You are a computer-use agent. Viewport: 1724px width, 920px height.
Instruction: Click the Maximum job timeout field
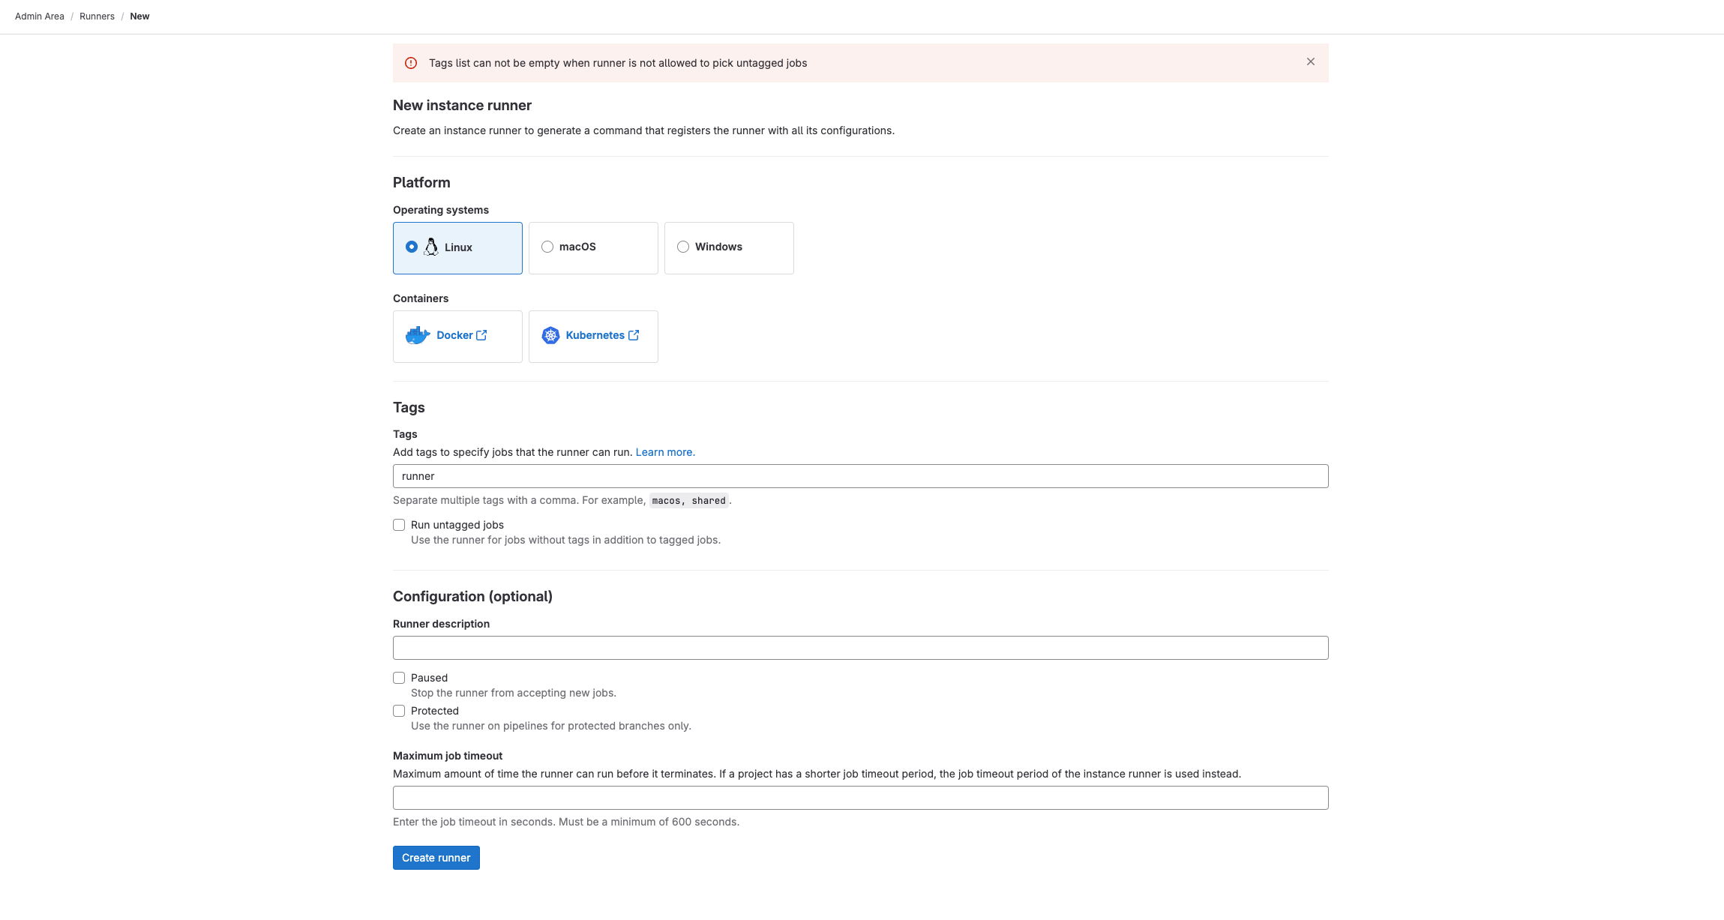tap(860, 798)
